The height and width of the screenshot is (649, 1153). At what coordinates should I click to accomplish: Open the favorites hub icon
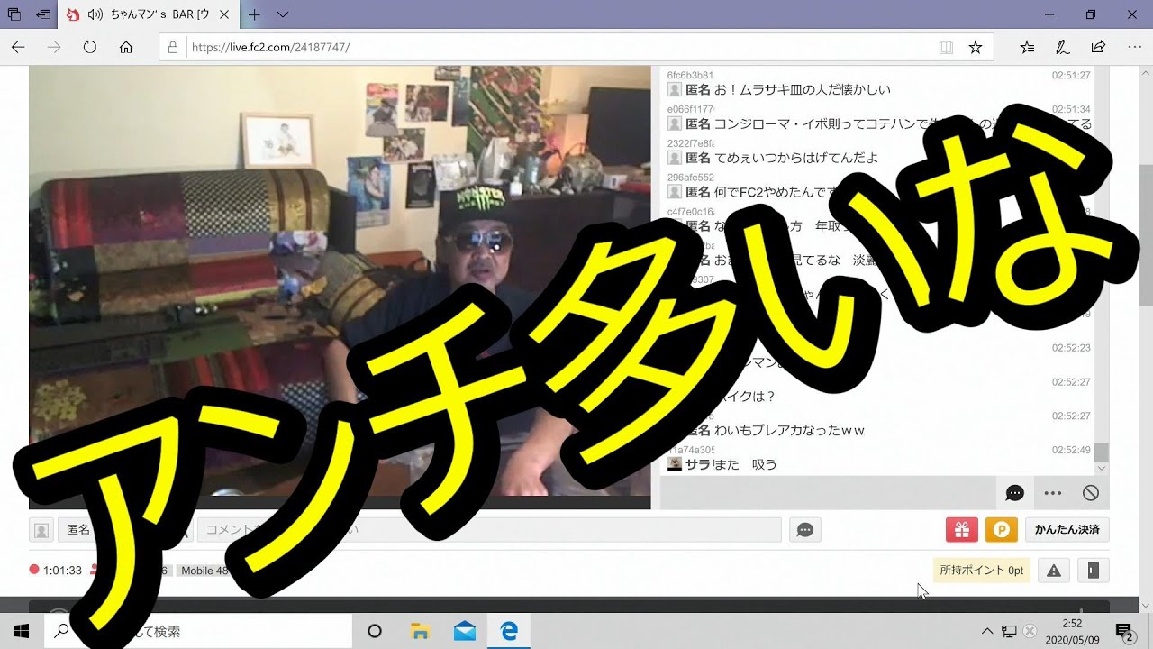[1028, 47]
